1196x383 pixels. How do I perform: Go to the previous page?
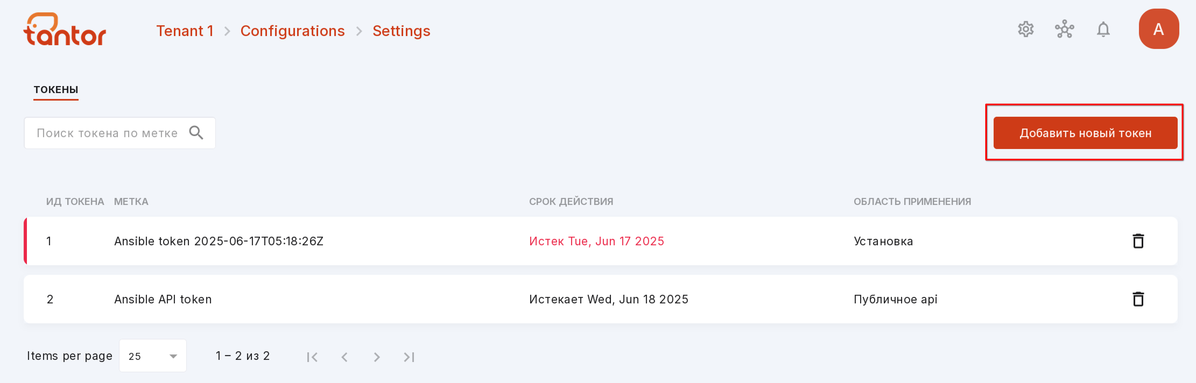[344, 357]
